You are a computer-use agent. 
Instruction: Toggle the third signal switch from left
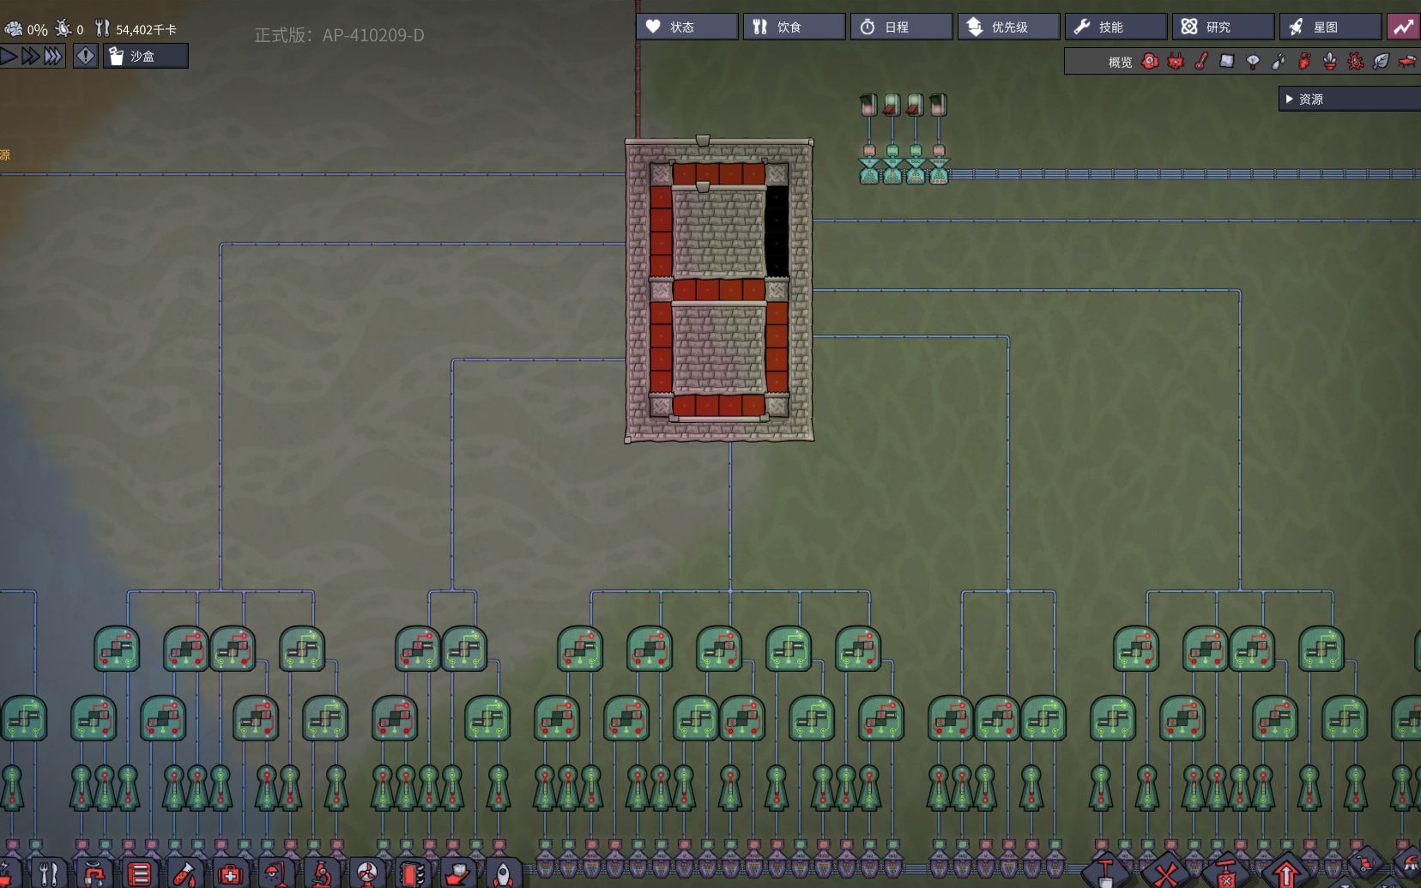tap(916, 105)
